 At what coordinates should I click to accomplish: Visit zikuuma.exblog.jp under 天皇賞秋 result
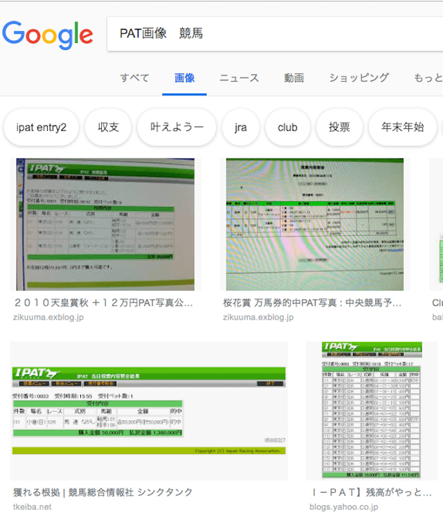(x=48, y=317)
